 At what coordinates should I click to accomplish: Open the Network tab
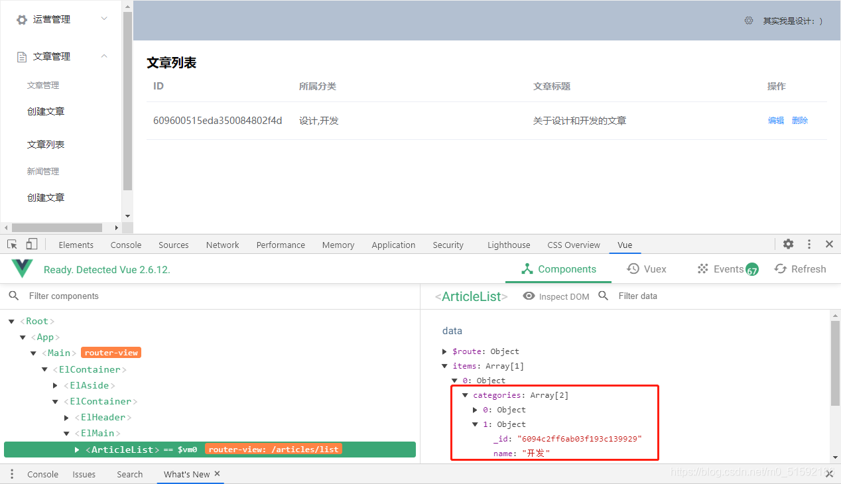tap(222, 245)
